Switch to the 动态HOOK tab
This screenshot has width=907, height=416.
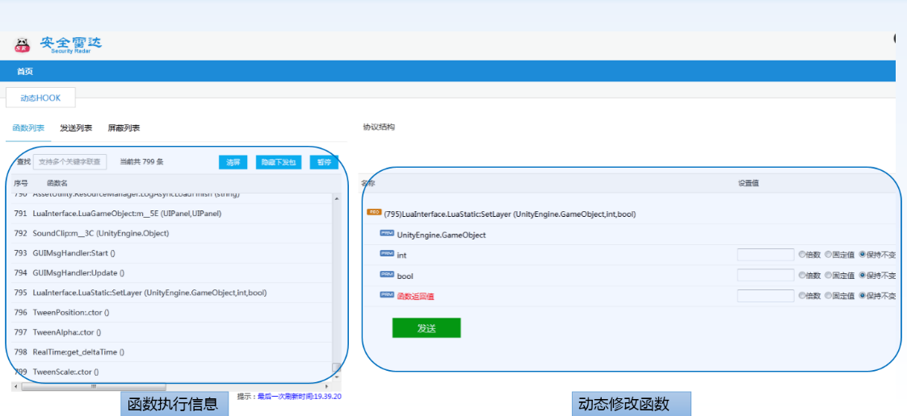pyautogui.click(x=40, y=98)
